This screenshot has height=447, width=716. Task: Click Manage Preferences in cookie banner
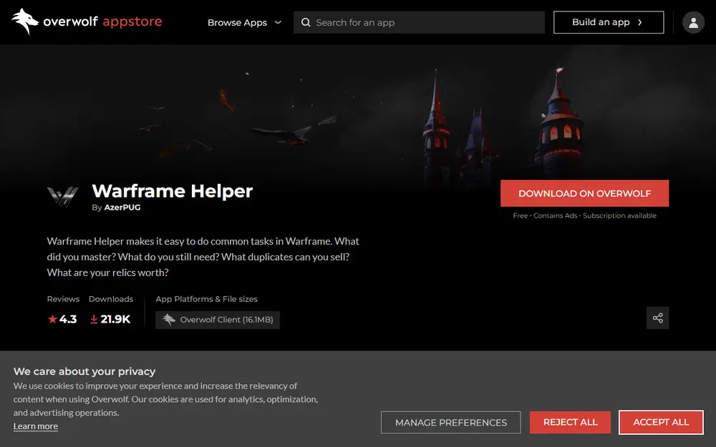[450, 423]
